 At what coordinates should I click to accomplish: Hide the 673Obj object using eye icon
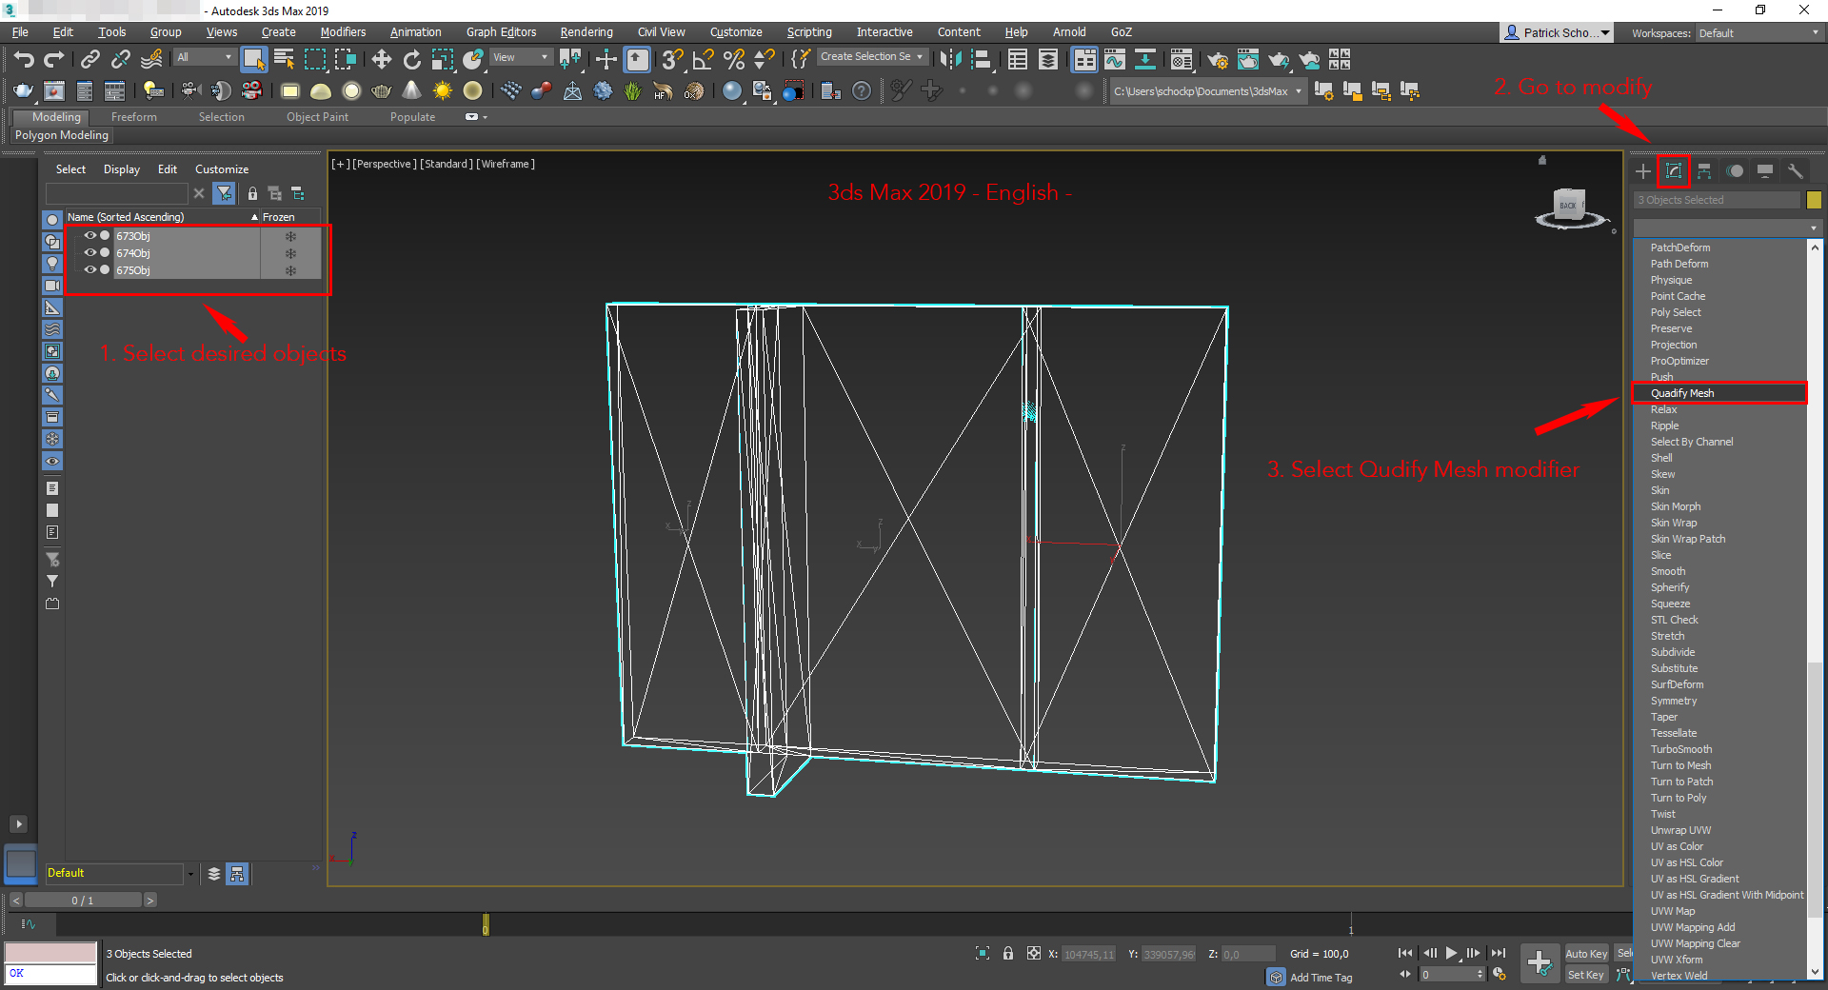[89, 236]
